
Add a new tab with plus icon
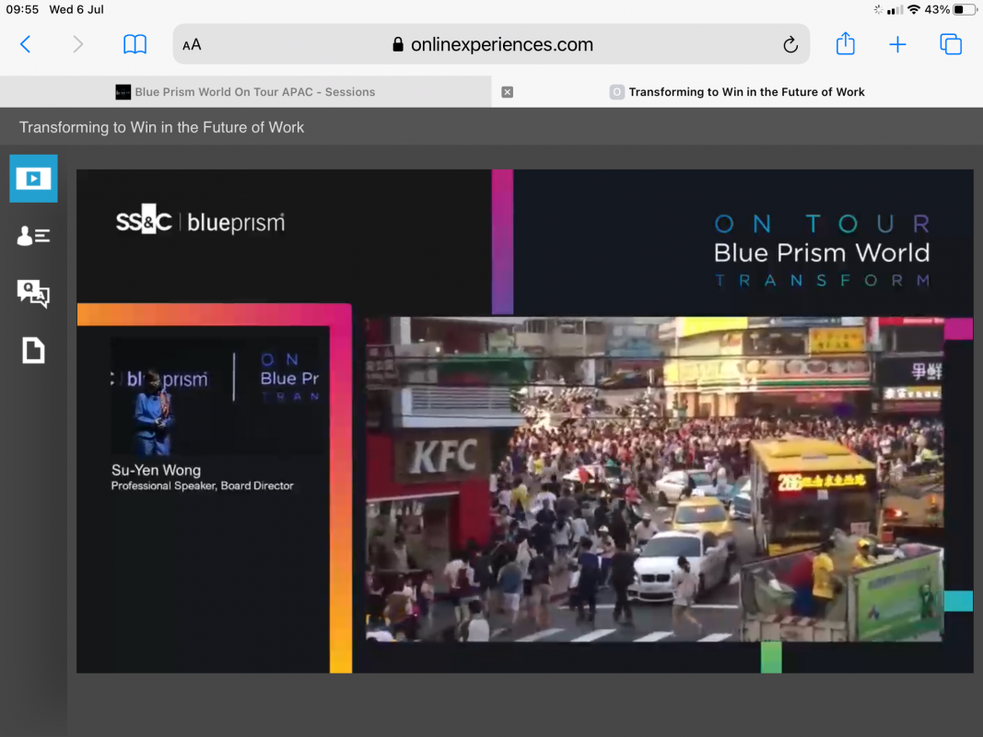(x=897, y=44)
